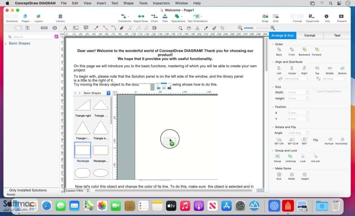This screenshot has width=355, height=216.
Task: Enable Lock Proportions checkbox
Action: [x=314, y=91]
